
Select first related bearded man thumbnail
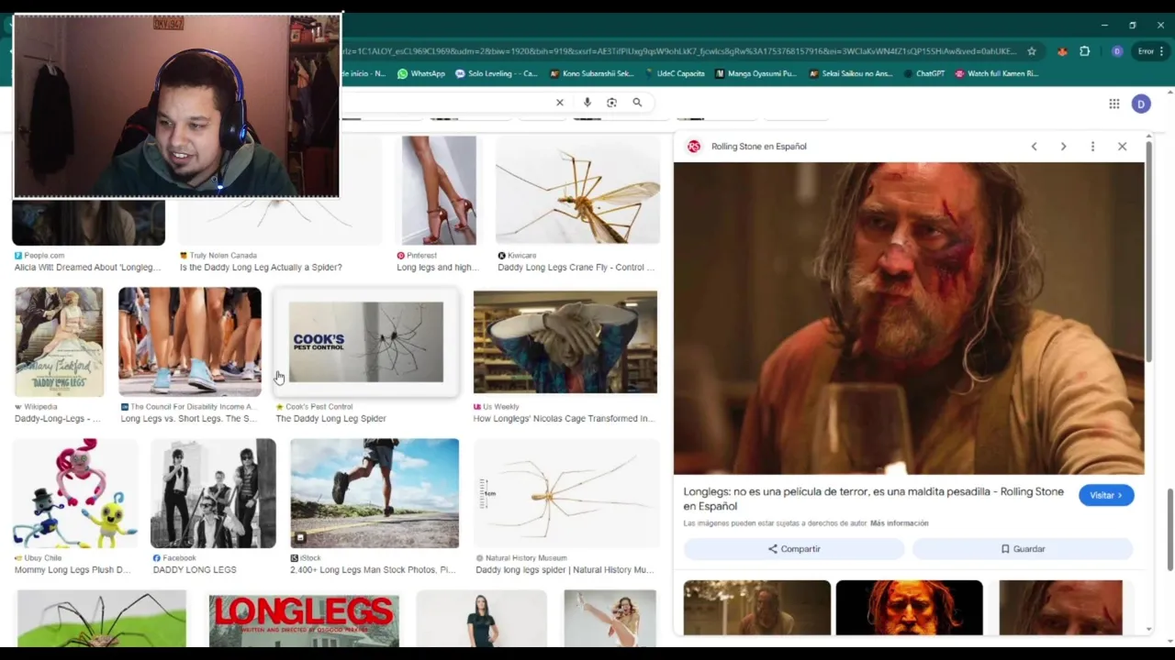click(x=756, y=608)
